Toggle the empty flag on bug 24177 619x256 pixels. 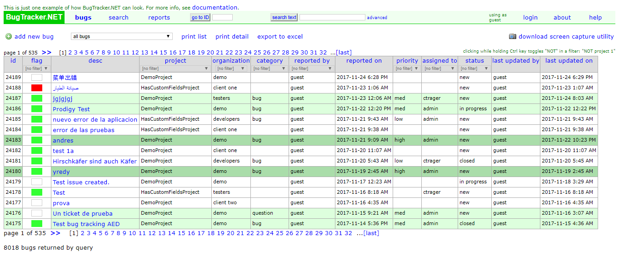pos(37,203)
